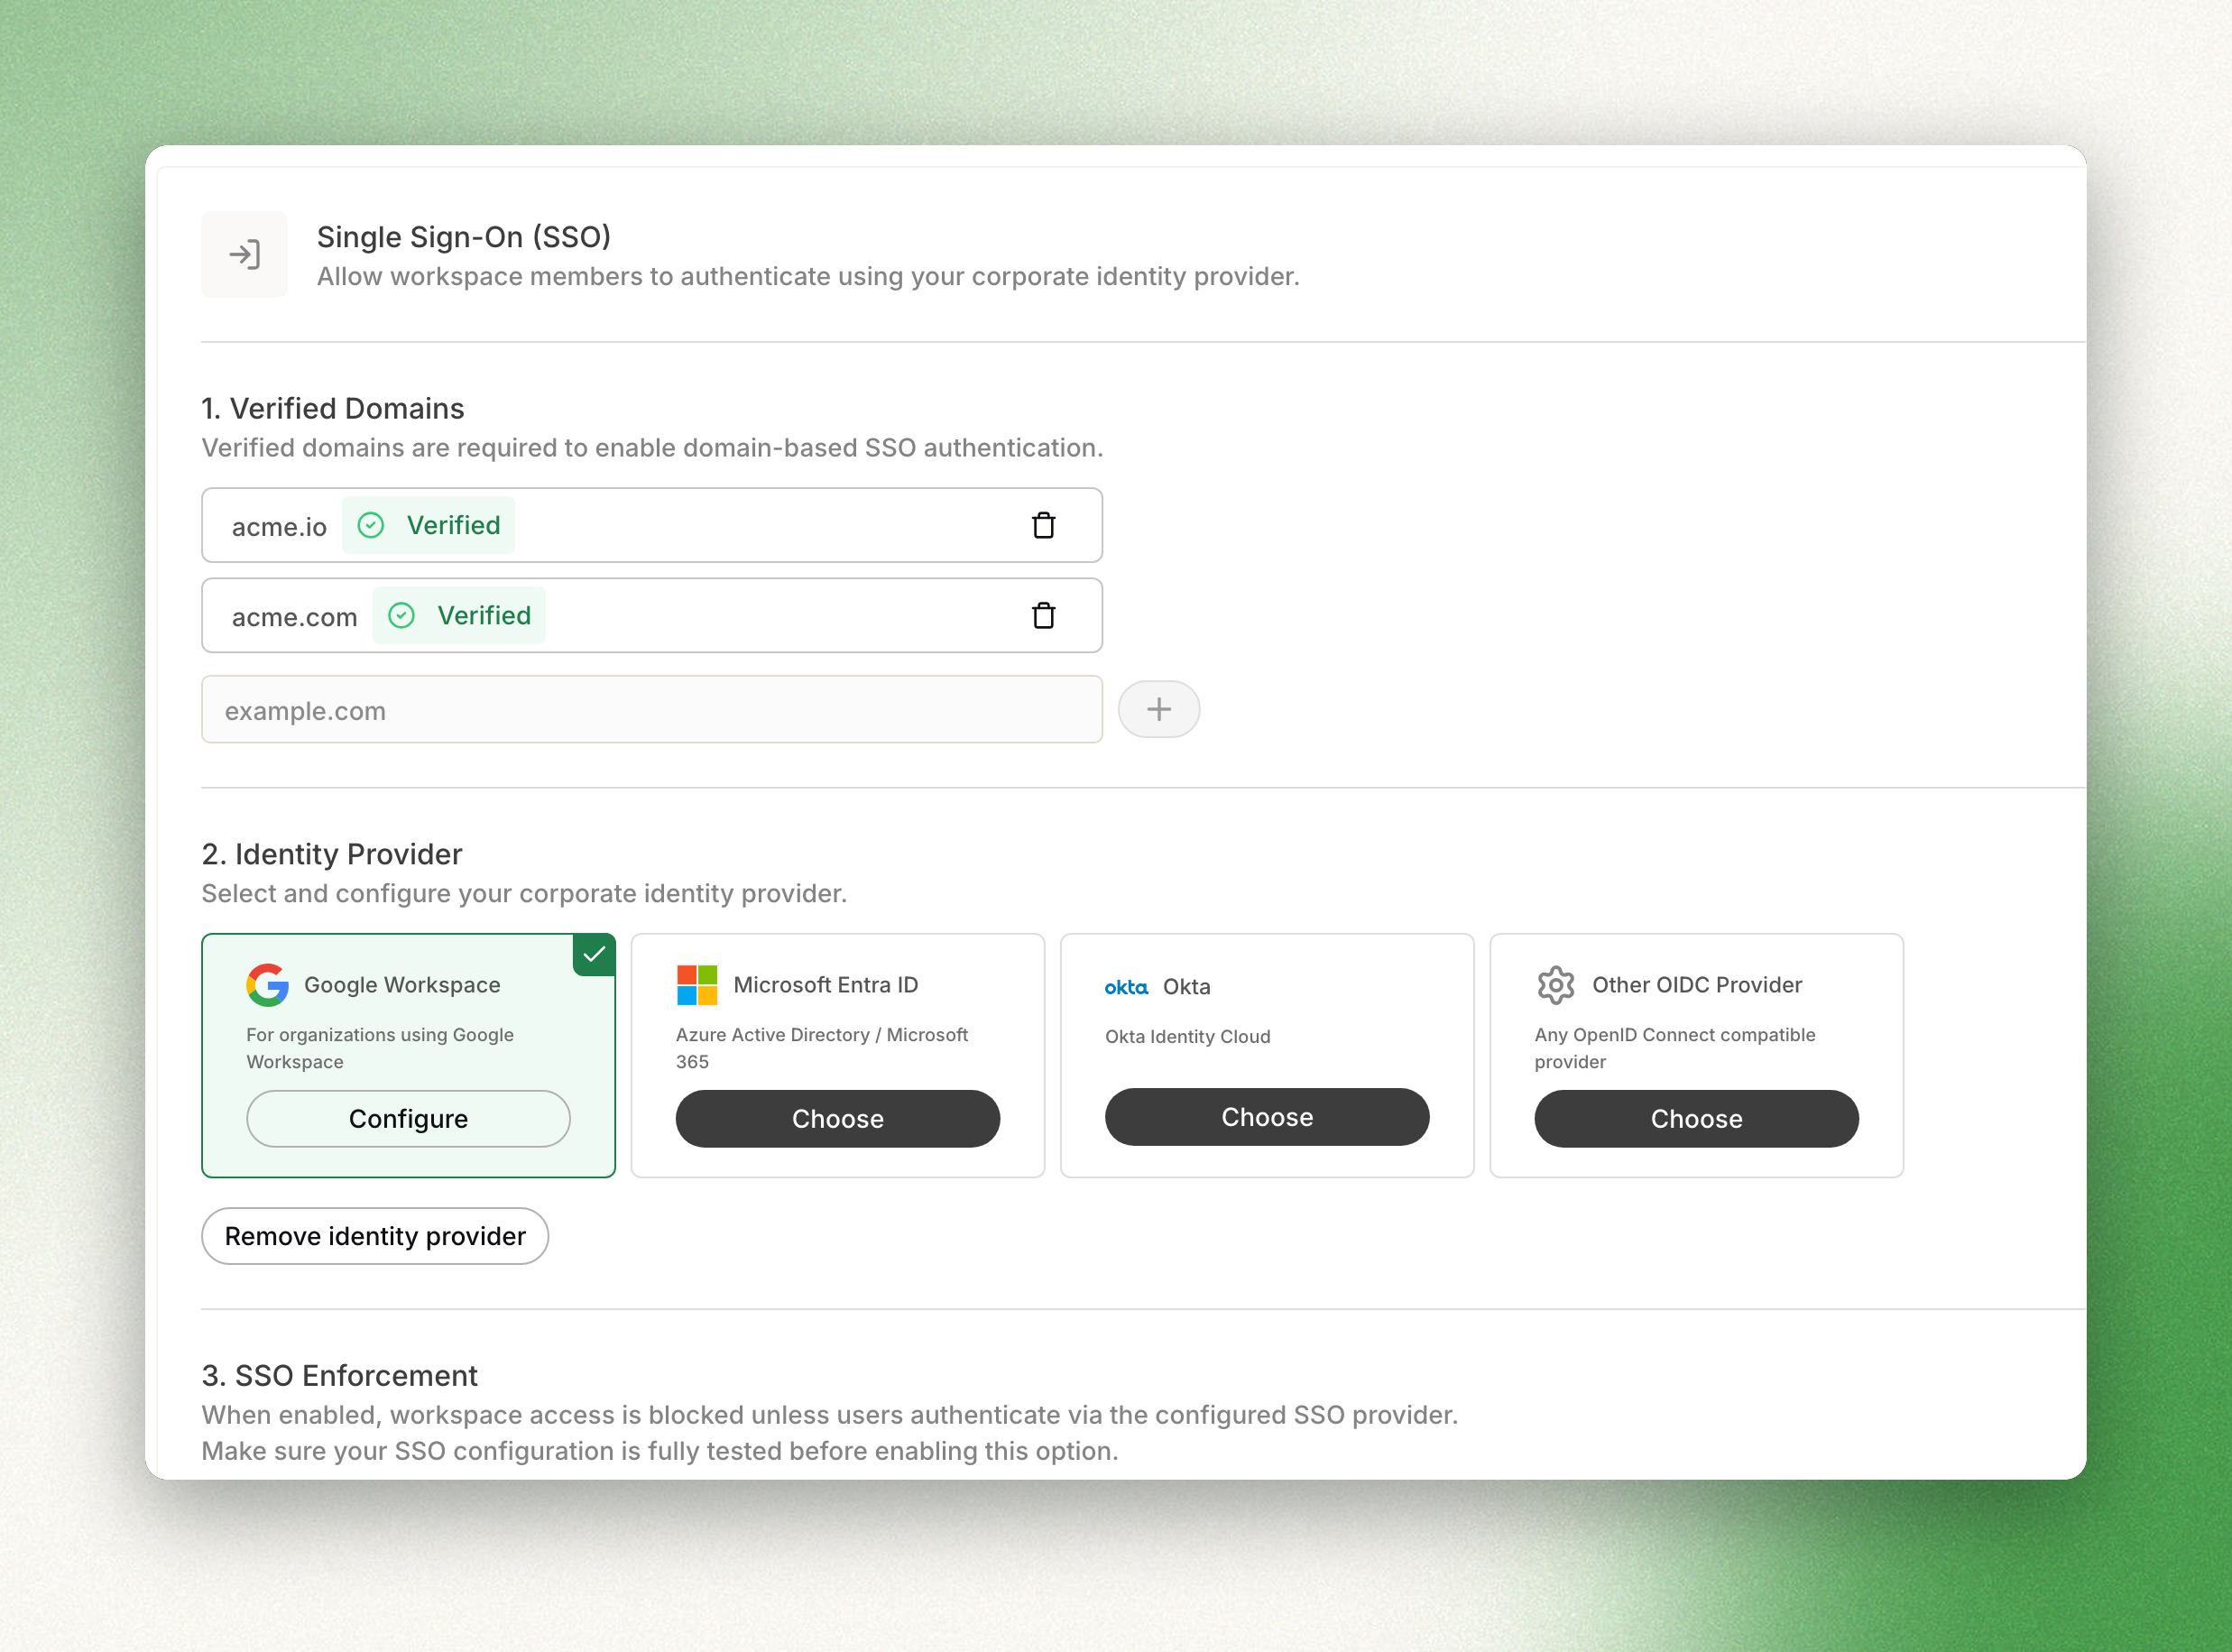This screenshot has height=1652, width=2232.
Task: Click Verified badge next to acme.com
Action: [459, 615]
